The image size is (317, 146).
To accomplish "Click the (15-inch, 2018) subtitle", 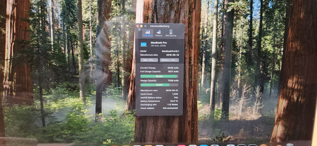I will pyautogui.click(x=158, y=46).
